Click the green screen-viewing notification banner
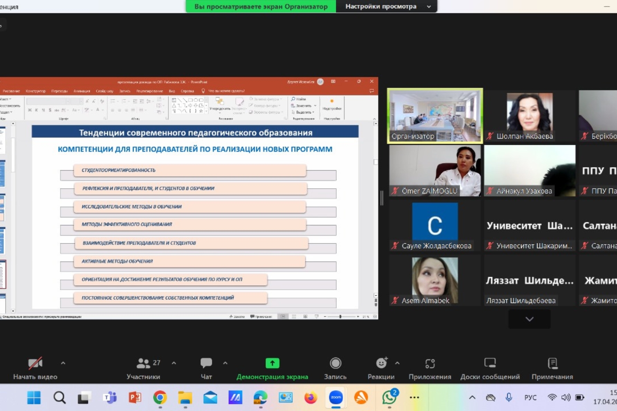Image resolution: width=617 pixels, height=411 pixels. tap(261, 7)
